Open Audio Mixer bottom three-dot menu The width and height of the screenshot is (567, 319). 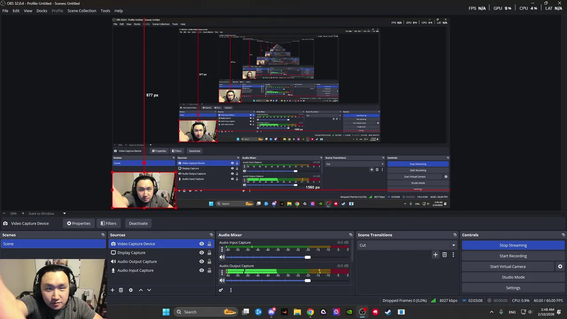tap(231, 290)
